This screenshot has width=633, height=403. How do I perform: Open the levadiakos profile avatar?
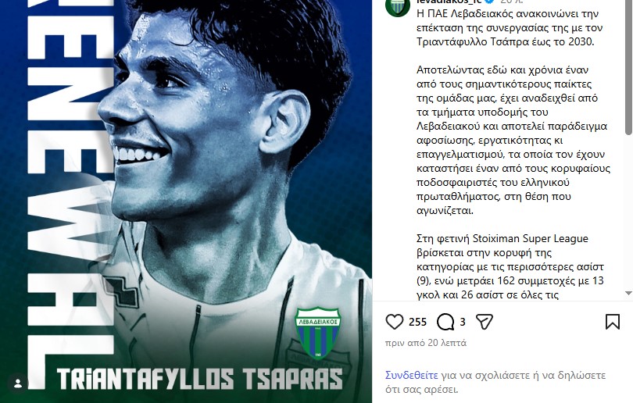[x=398, y=6]
